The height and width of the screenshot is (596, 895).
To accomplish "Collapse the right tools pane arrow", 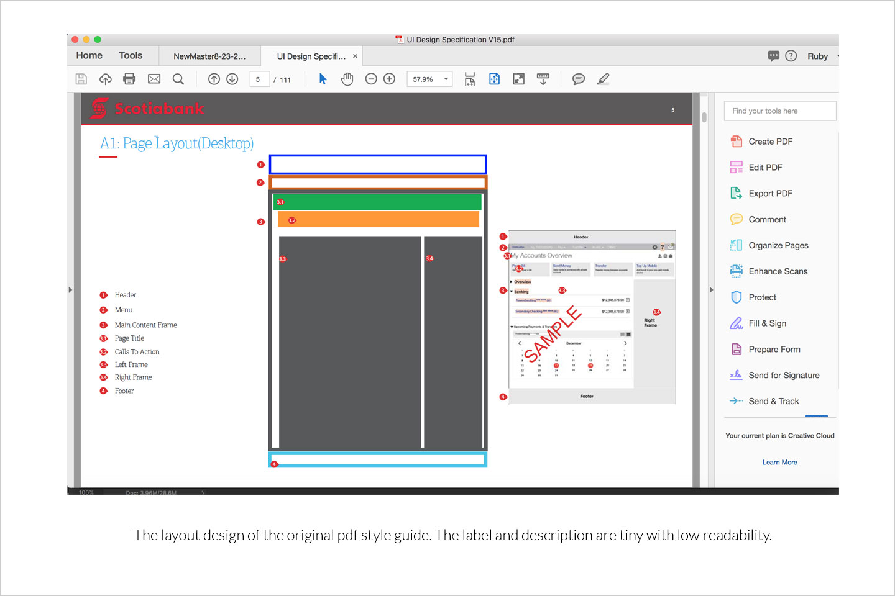I will pyautogui.click(x=711, y=290).
